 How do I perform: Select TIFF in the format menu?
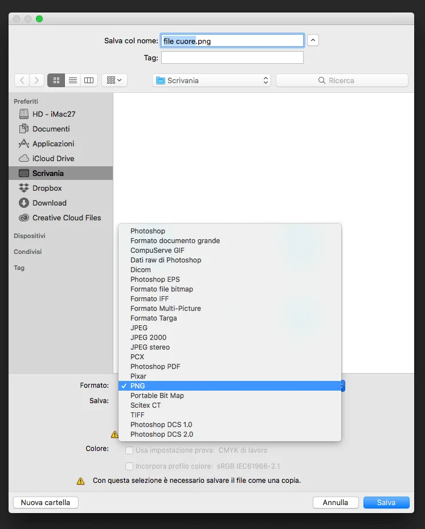point(137,415)
